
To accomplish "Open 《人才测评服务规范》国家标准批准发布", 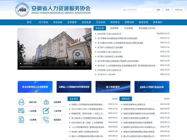I will pos(88,127).
